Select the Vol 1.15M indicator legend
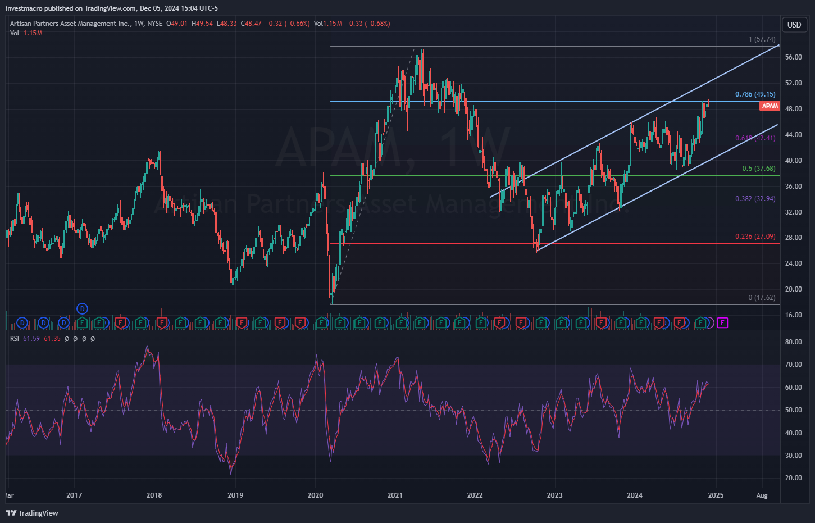The height and width of the screenshot is (523, 815). tap(26, 33)
